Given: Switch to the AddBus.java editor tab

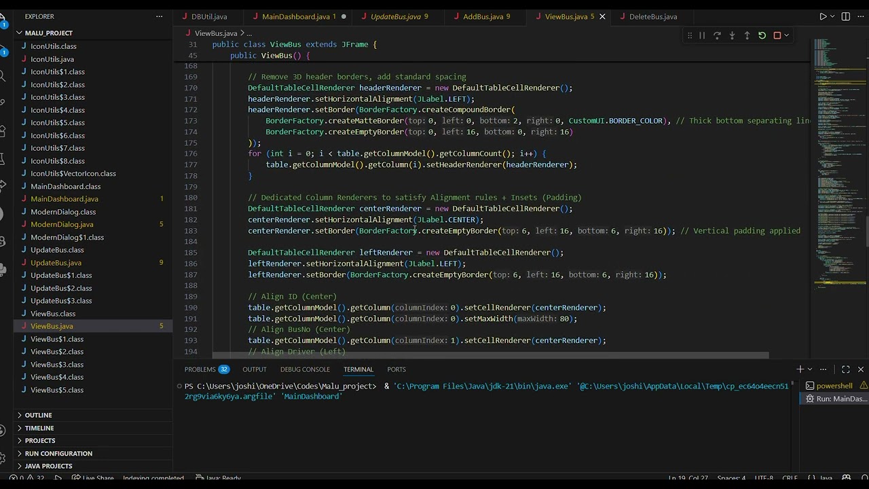Looking at the screenshot, I should 483,16.
